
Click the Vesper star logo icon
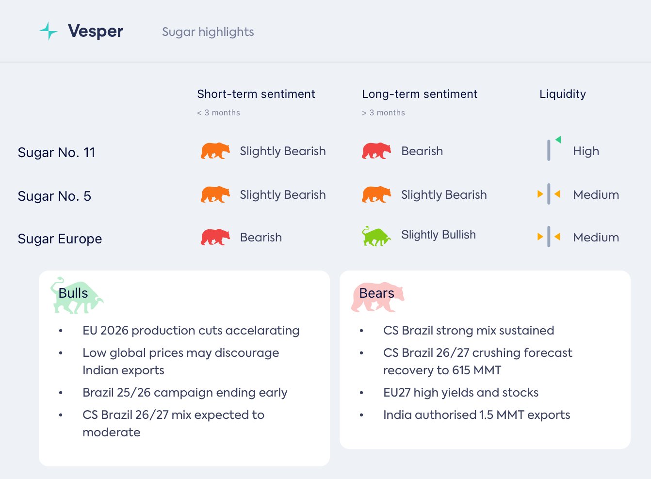pyautogui.click(x=49, y=31)
